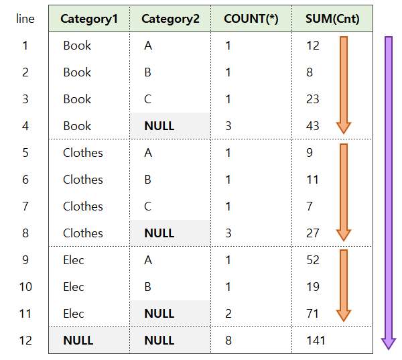Click the Elec subtotal value 71
Screen dimensions: 402x360
pyautogui.click(x=313, y=314)
